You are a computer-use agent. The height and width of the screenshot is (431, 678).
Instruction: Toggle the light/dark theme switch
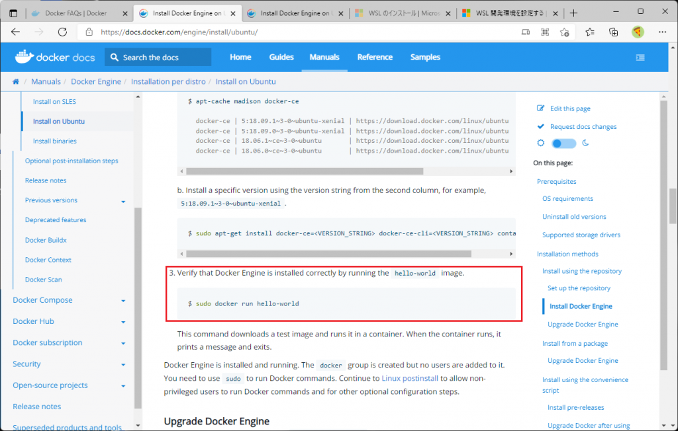pos(564,143)
